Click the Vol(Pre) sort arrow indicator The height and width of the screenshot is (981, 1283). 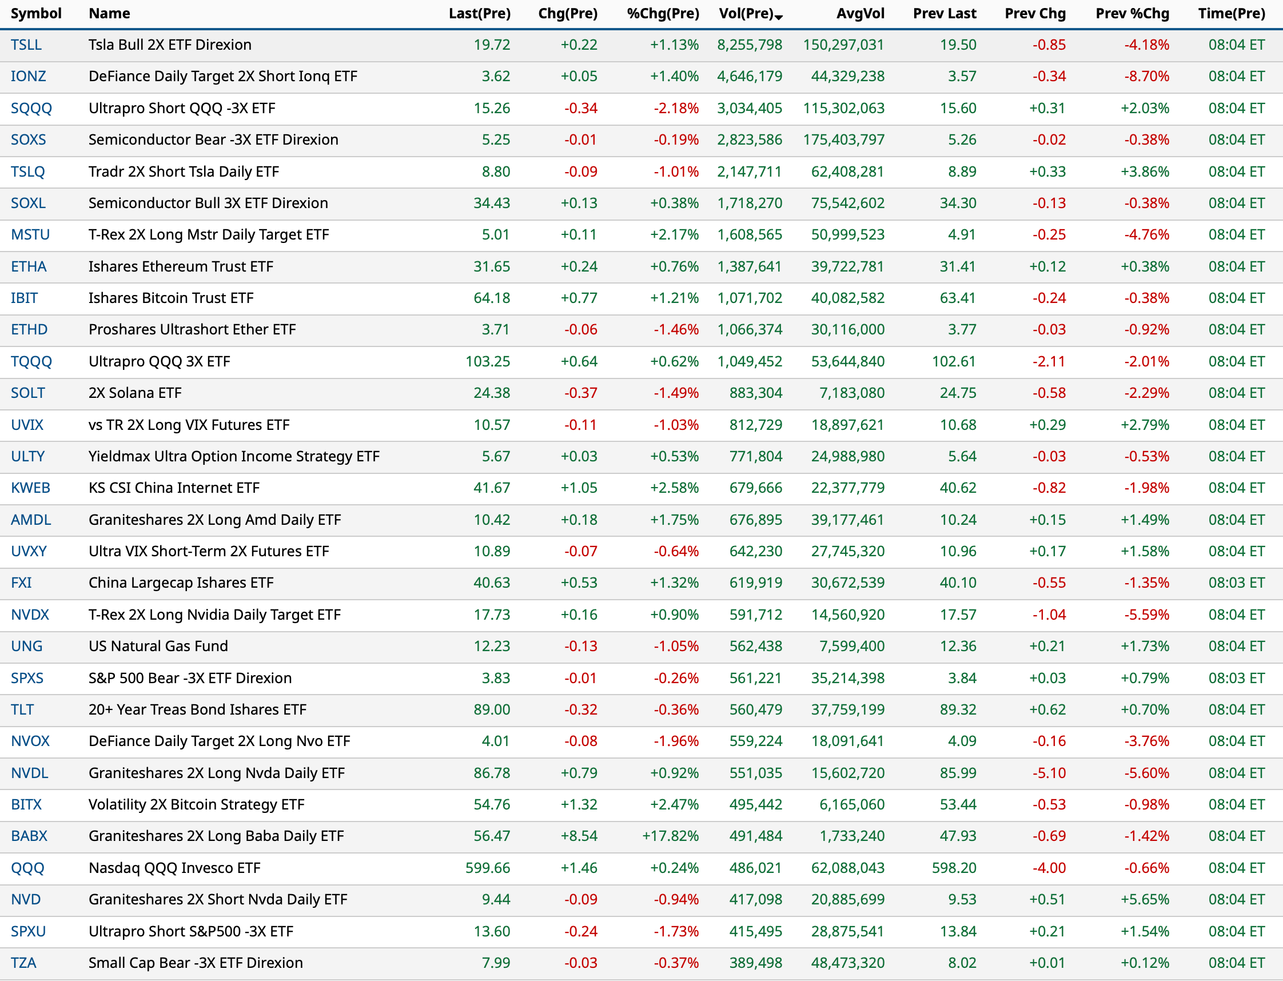[x=779, y=17]
